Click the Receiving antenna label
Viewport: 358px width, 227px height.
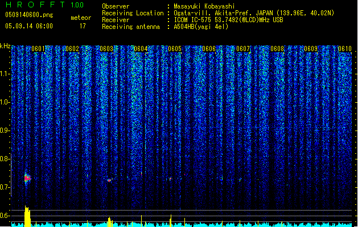131,27
